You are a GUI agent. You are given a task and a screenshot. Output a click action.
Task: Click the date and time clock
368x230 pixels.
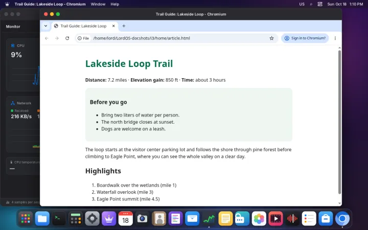click(345, 4)
